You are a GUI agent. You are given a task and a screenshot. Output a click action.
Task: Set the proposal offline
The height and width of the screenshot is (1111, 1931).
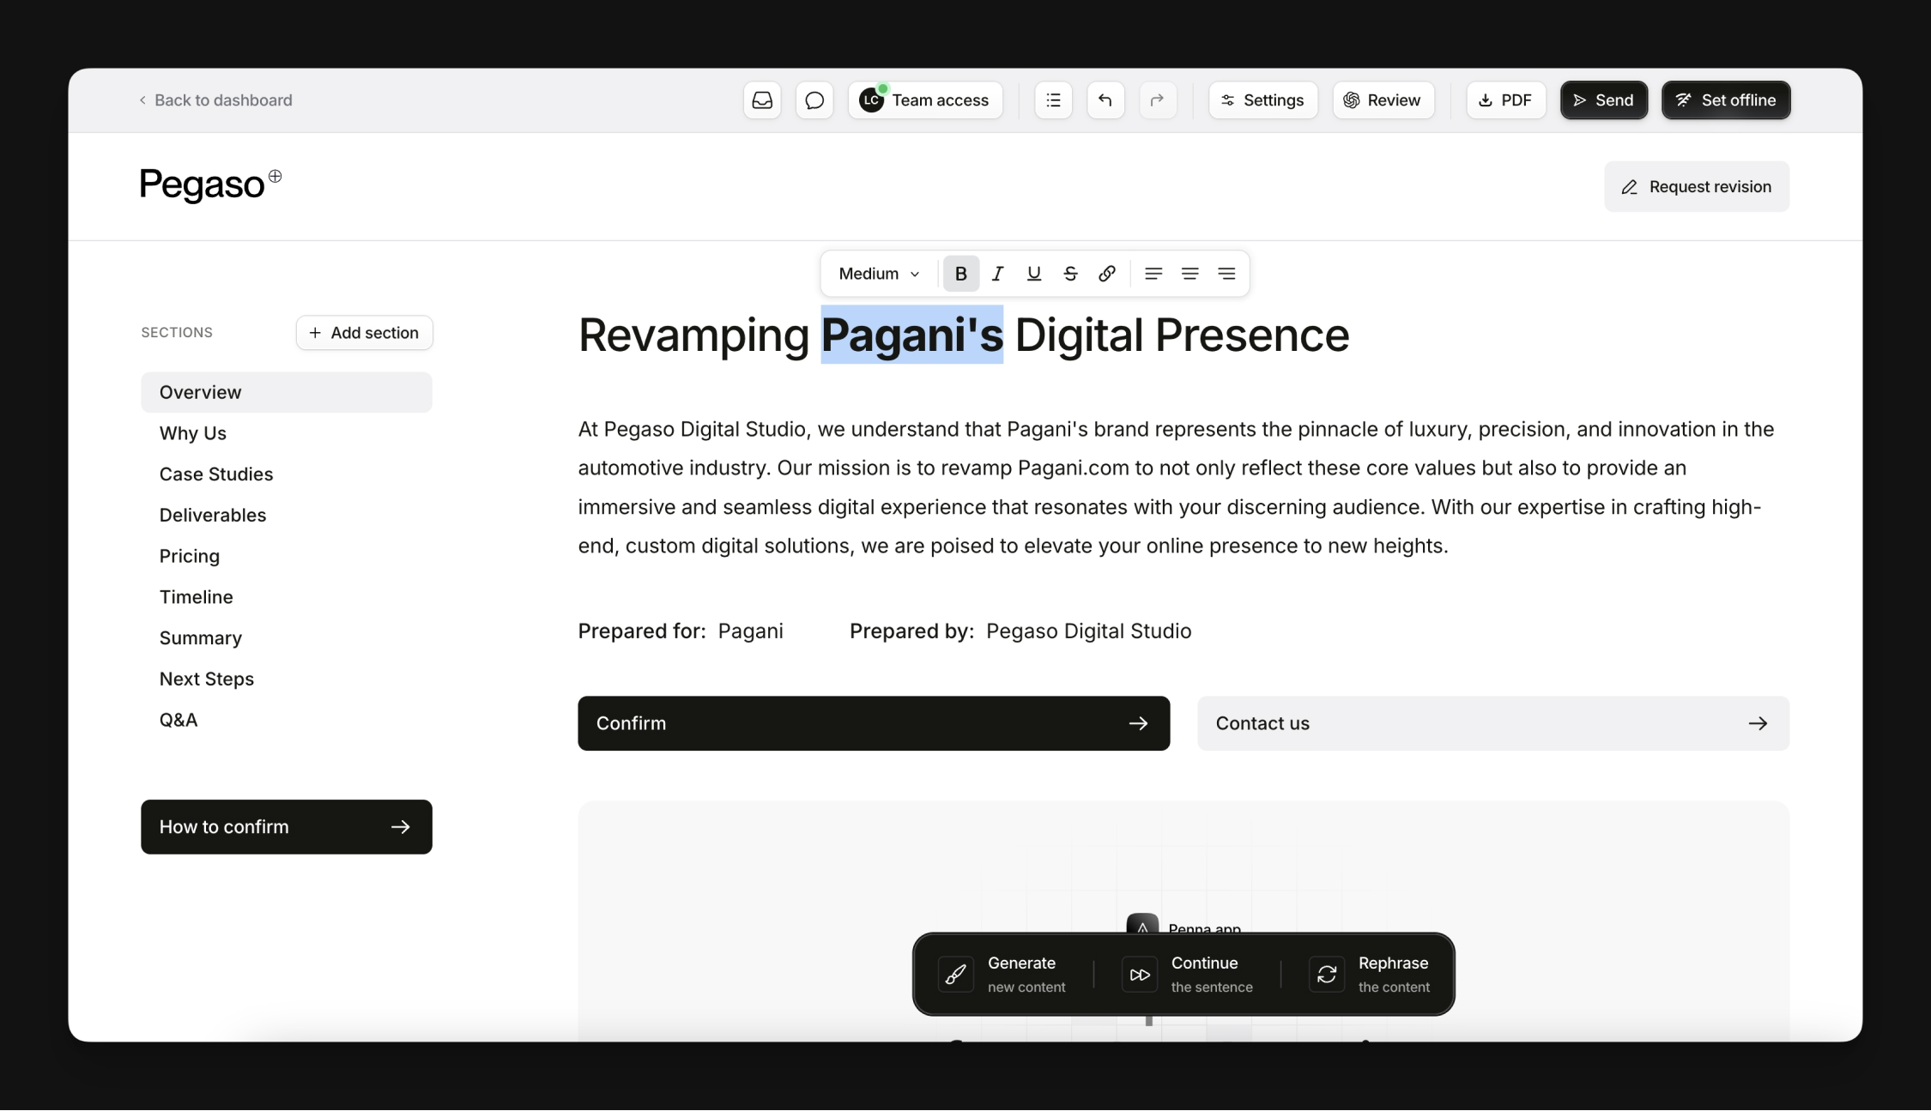[x=1726, y=100]
